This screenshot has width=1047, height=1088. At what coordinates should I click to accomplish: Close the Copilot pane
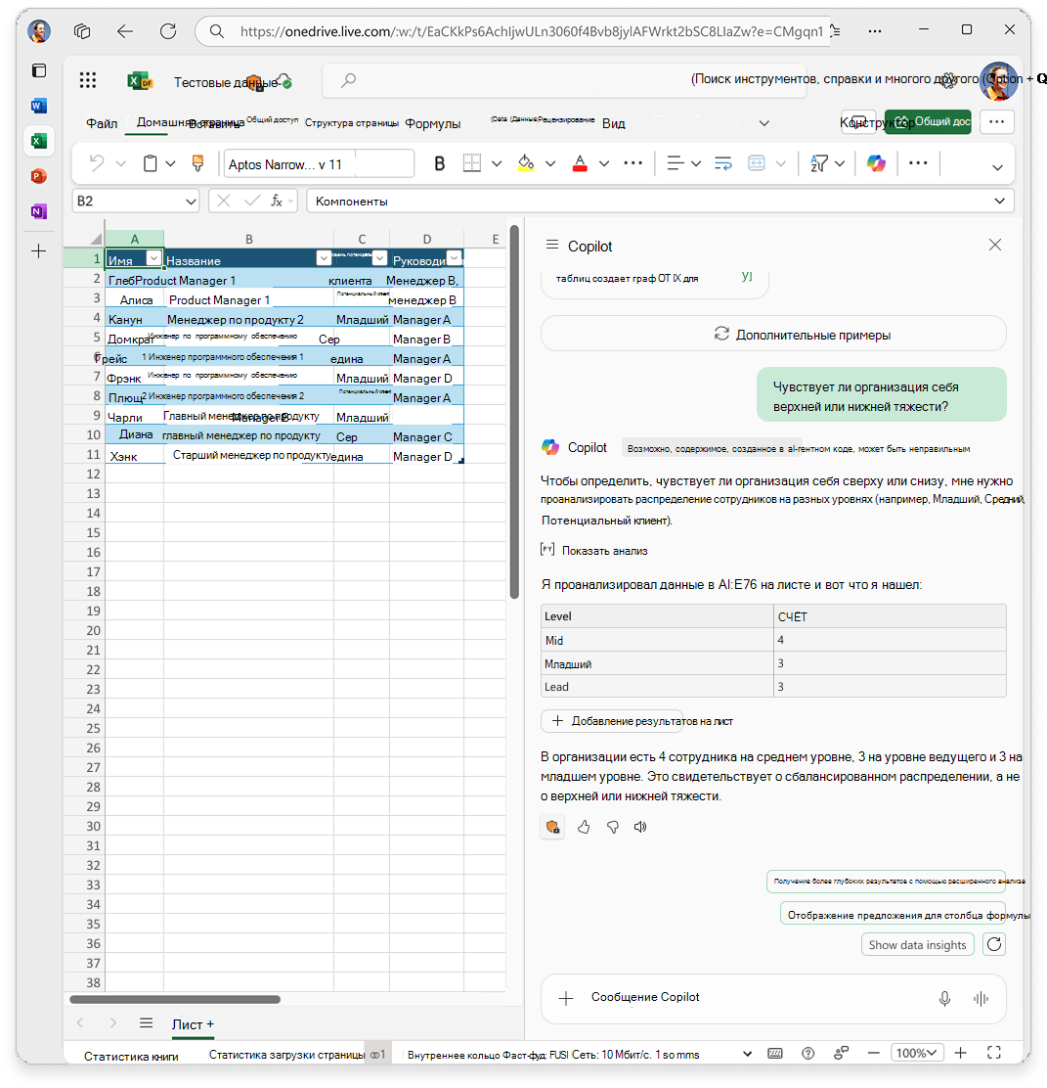pyautogui.click(x=995, y=245)
